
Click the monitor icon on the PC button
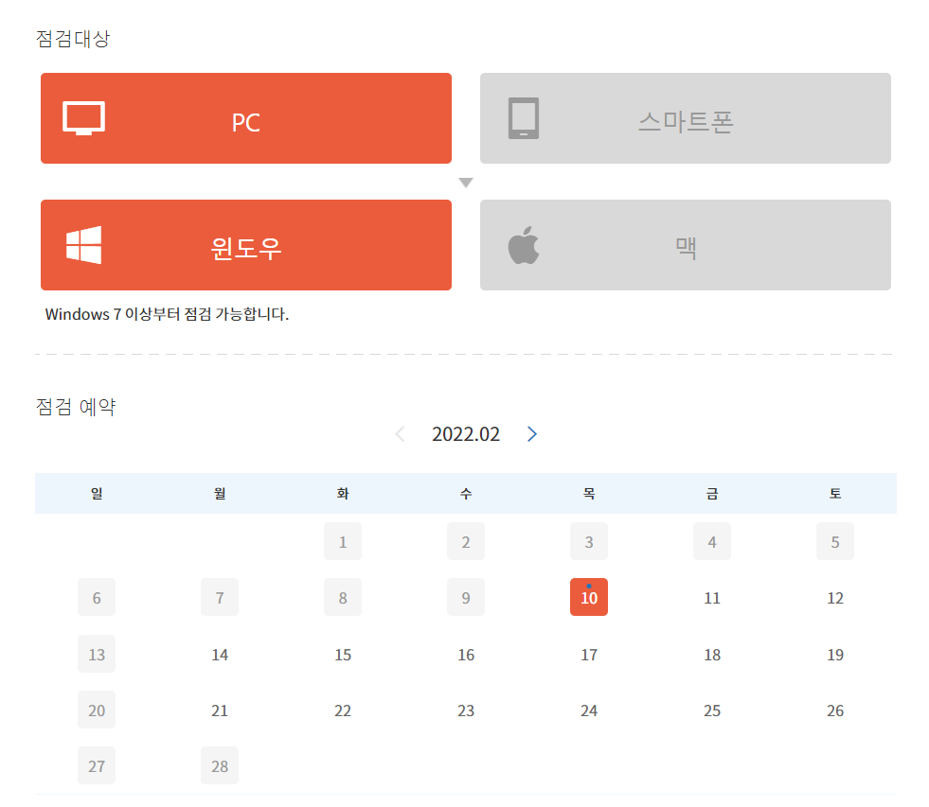point(82,117)
